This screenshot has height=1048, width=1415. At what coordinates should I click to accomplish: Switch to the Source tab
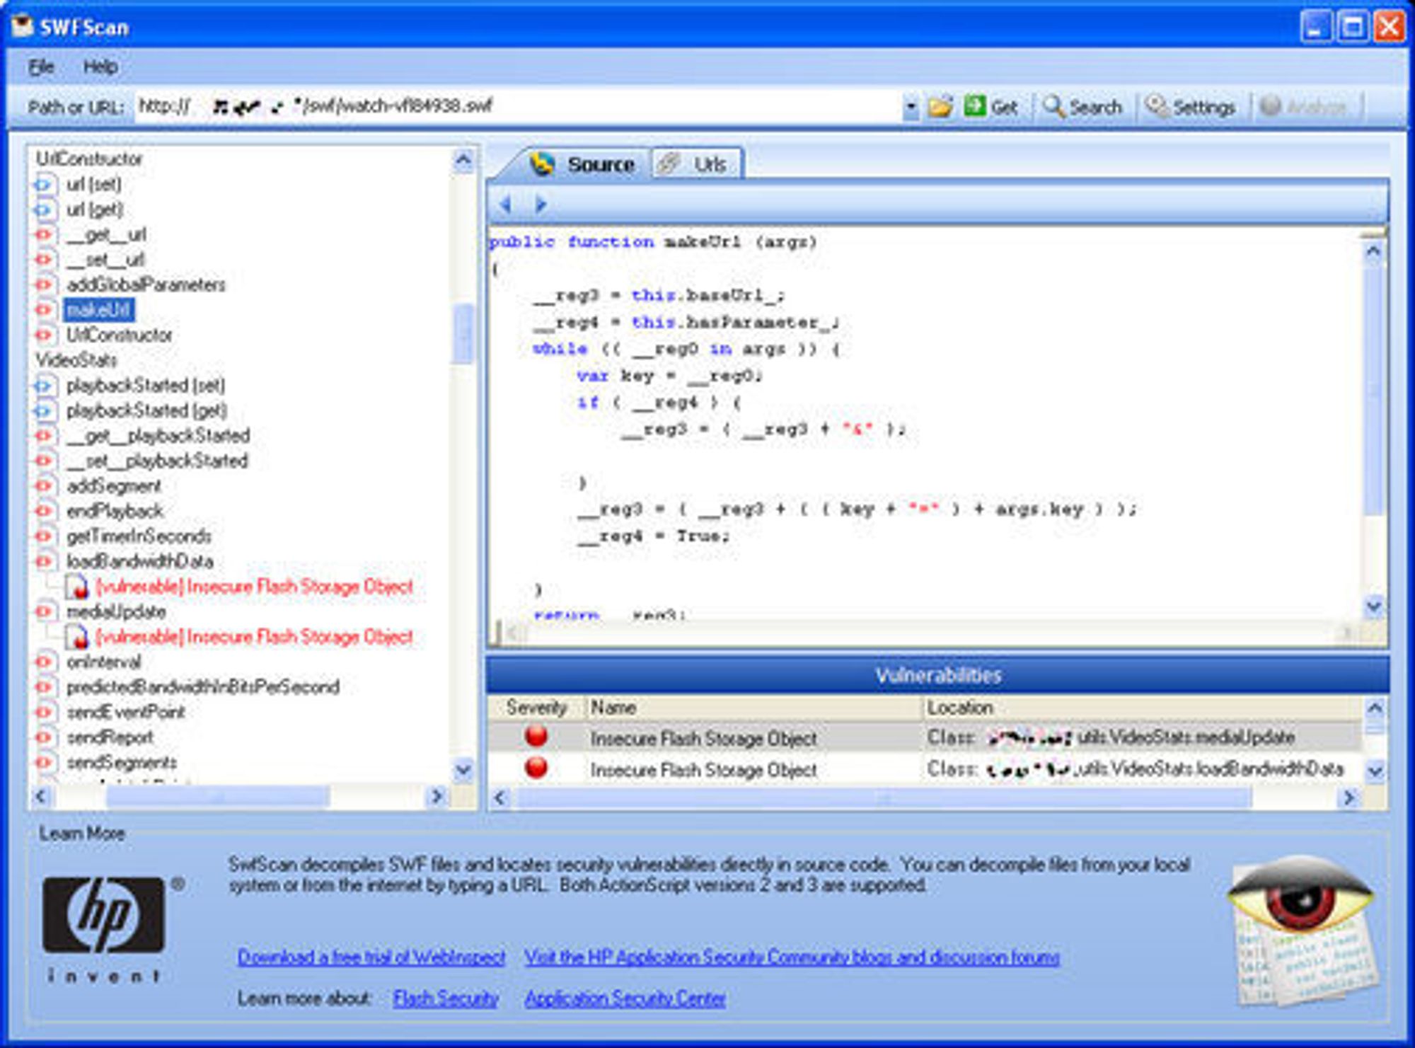point(583,164)
